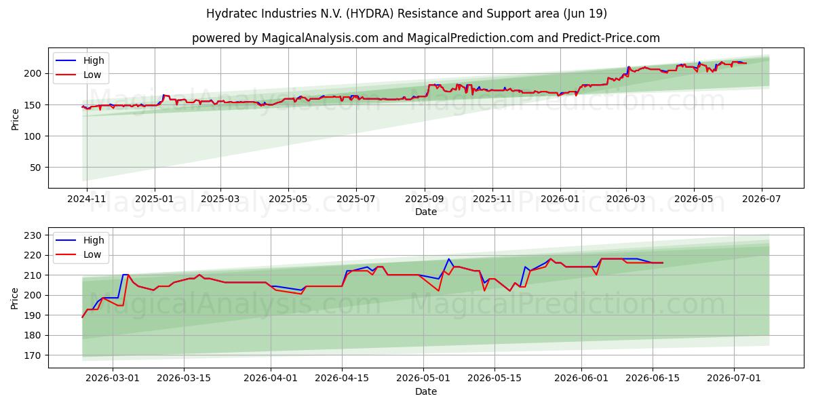Click the 2026-03-15 tick label
Screen dimensions: 814x407
pyautogui.click(x=184, y=378)
